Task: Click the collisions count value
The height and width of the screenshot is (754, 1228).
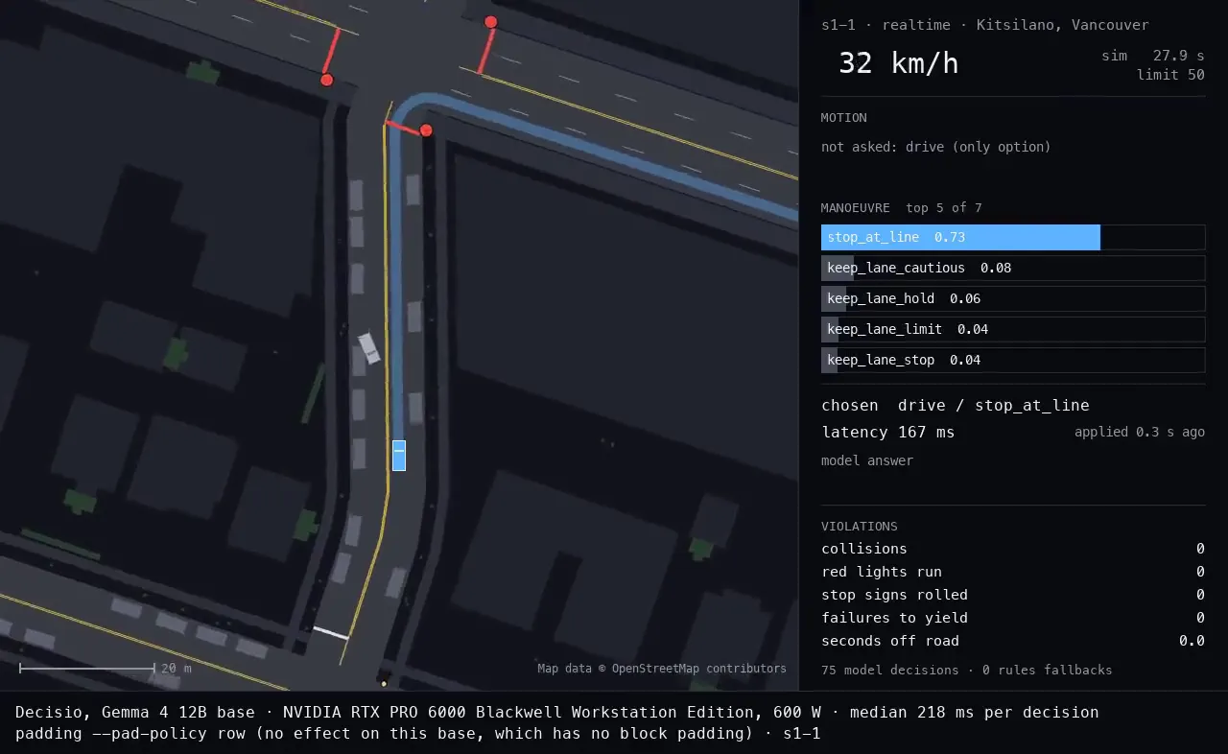Action: coord(1200,549)
